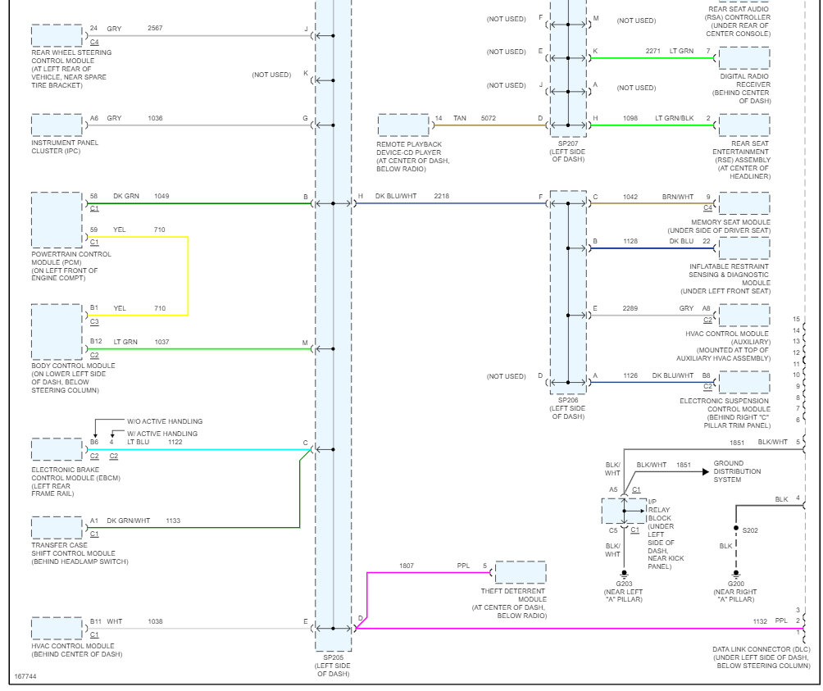Screen dimensions: 823x691
Task: Click circuit number 5072 on the TAN wire
Action: coord(488,118)
